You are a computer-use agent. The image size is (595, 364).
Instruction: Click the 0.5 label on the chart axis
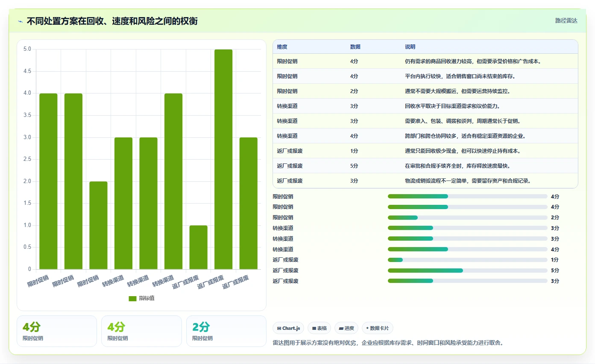tap(27, 247)
